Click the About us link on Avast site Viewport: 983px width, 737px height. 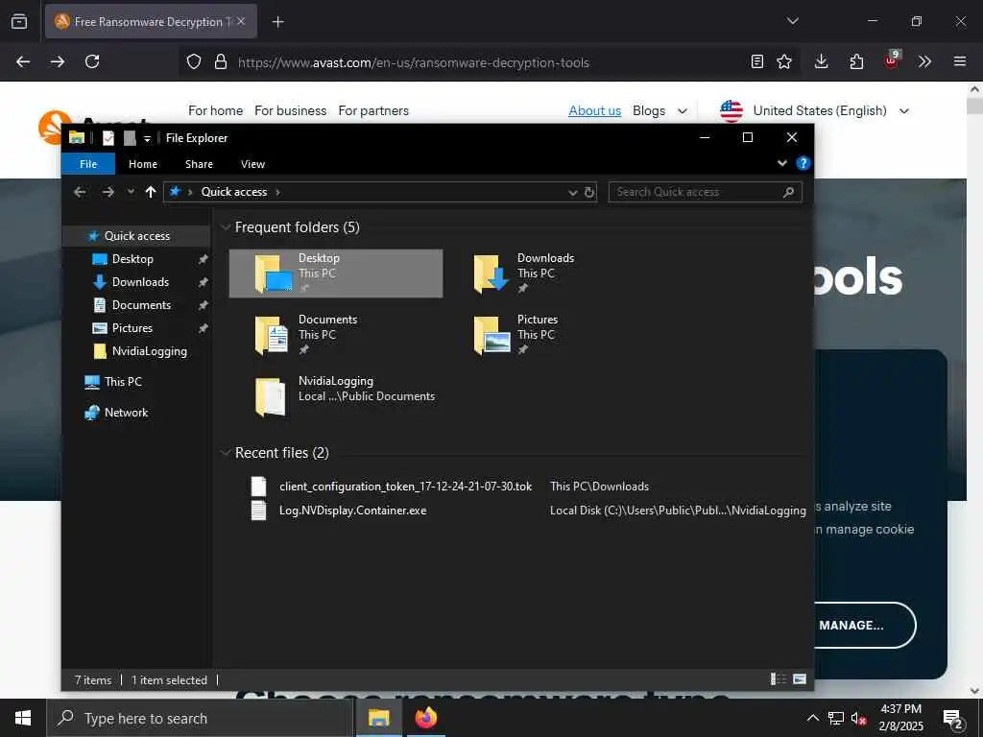click(x=594, y=111)
